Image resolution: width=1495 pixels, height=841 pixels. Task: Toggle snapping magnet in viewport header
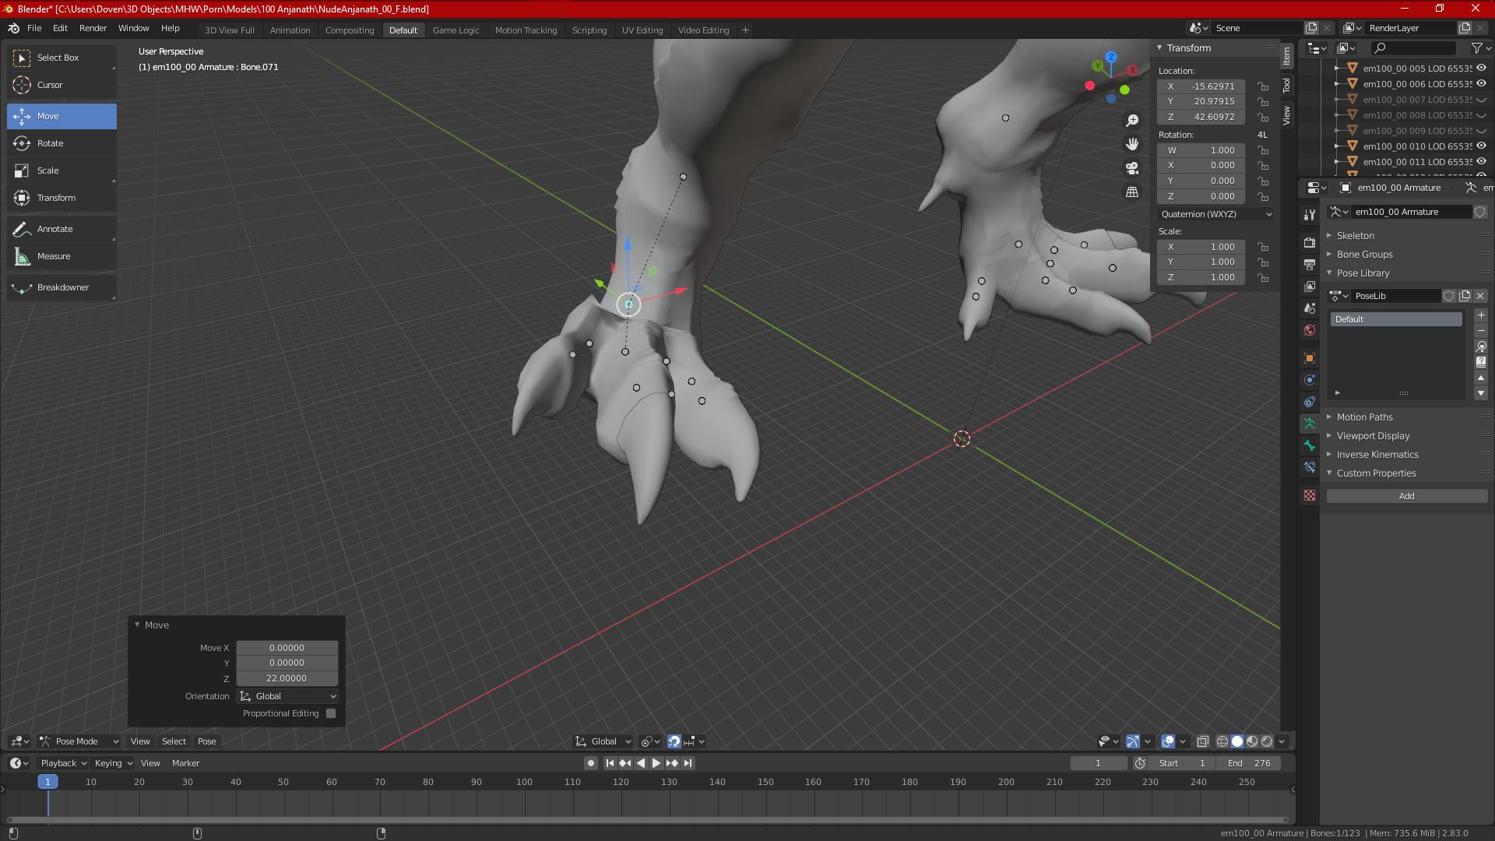coord(674,741)
